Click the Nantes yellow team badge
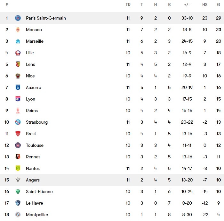Screen dimensions: 224x221 point(18,168)
